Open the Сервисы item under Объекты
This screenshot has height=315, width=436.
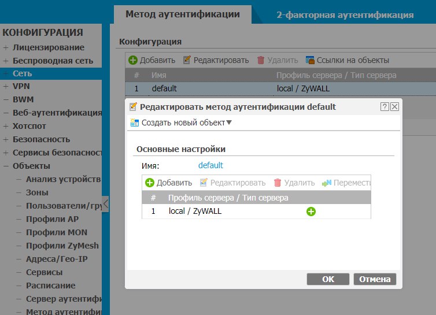tap(44, 272)
